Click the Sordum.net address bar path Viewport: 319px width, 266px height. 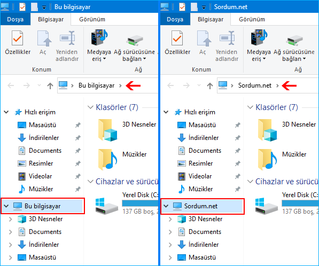click(x=255, y=85)
